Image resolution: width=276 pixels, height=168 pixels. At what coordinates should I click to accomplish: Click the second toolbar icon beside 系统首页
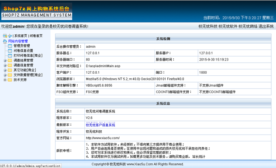click(x=10, y=36)
